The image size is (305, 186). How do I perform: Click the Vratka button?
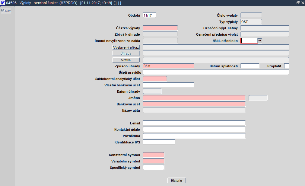click(126, 60)
